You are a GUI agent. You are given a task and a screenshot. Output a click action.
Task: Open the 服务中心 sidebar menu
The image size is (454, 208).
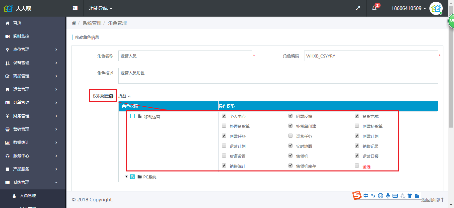pyautogui.click(x=33, y=156)
